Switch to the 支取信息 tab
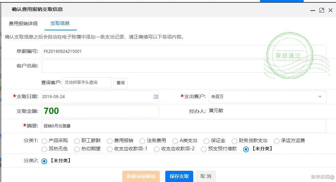Image resolution: width=336 pixels, height=182 pixels. (x=60, y=24)
